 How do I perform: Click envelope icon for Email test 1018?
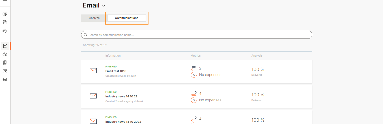pos(93,71)
